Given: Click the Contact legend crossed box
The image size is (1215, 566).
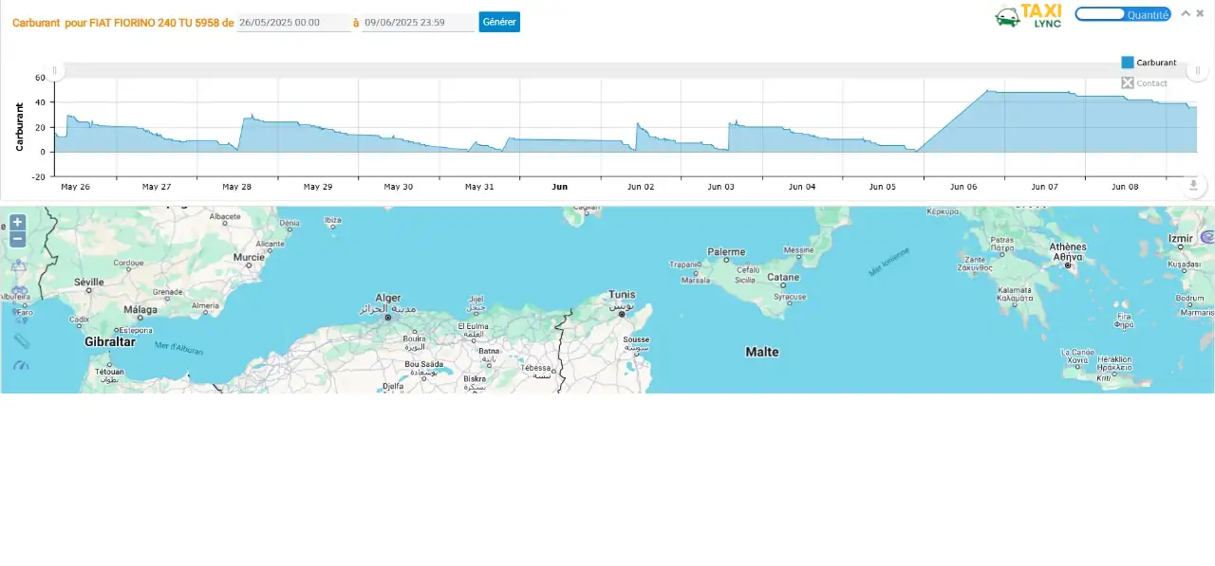Looking at the screenshot, I should 1128,83.
